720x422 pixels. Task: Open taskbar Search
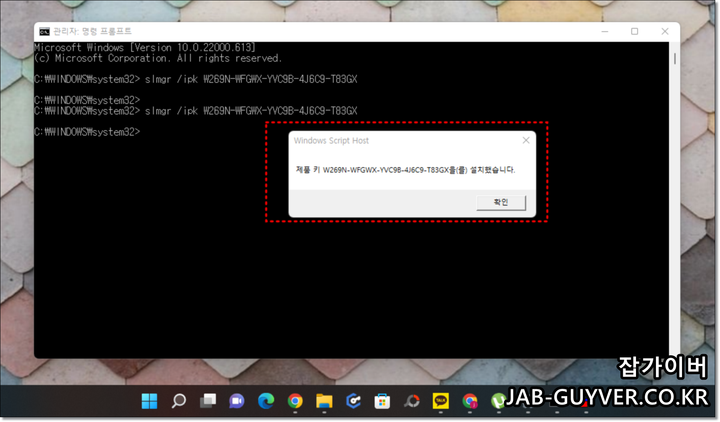[x=178, y=401]
